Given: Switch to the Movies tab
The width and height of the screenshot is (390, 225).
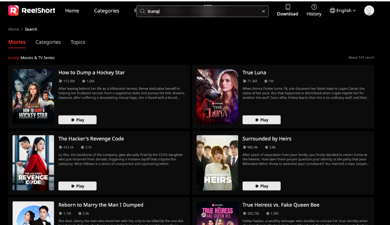Looking at the screenshot, I should point(17,42).
